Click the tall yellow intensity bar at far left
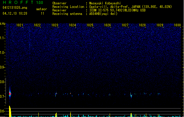The width and height of the screenshot is (184, 117). [10, 111]
